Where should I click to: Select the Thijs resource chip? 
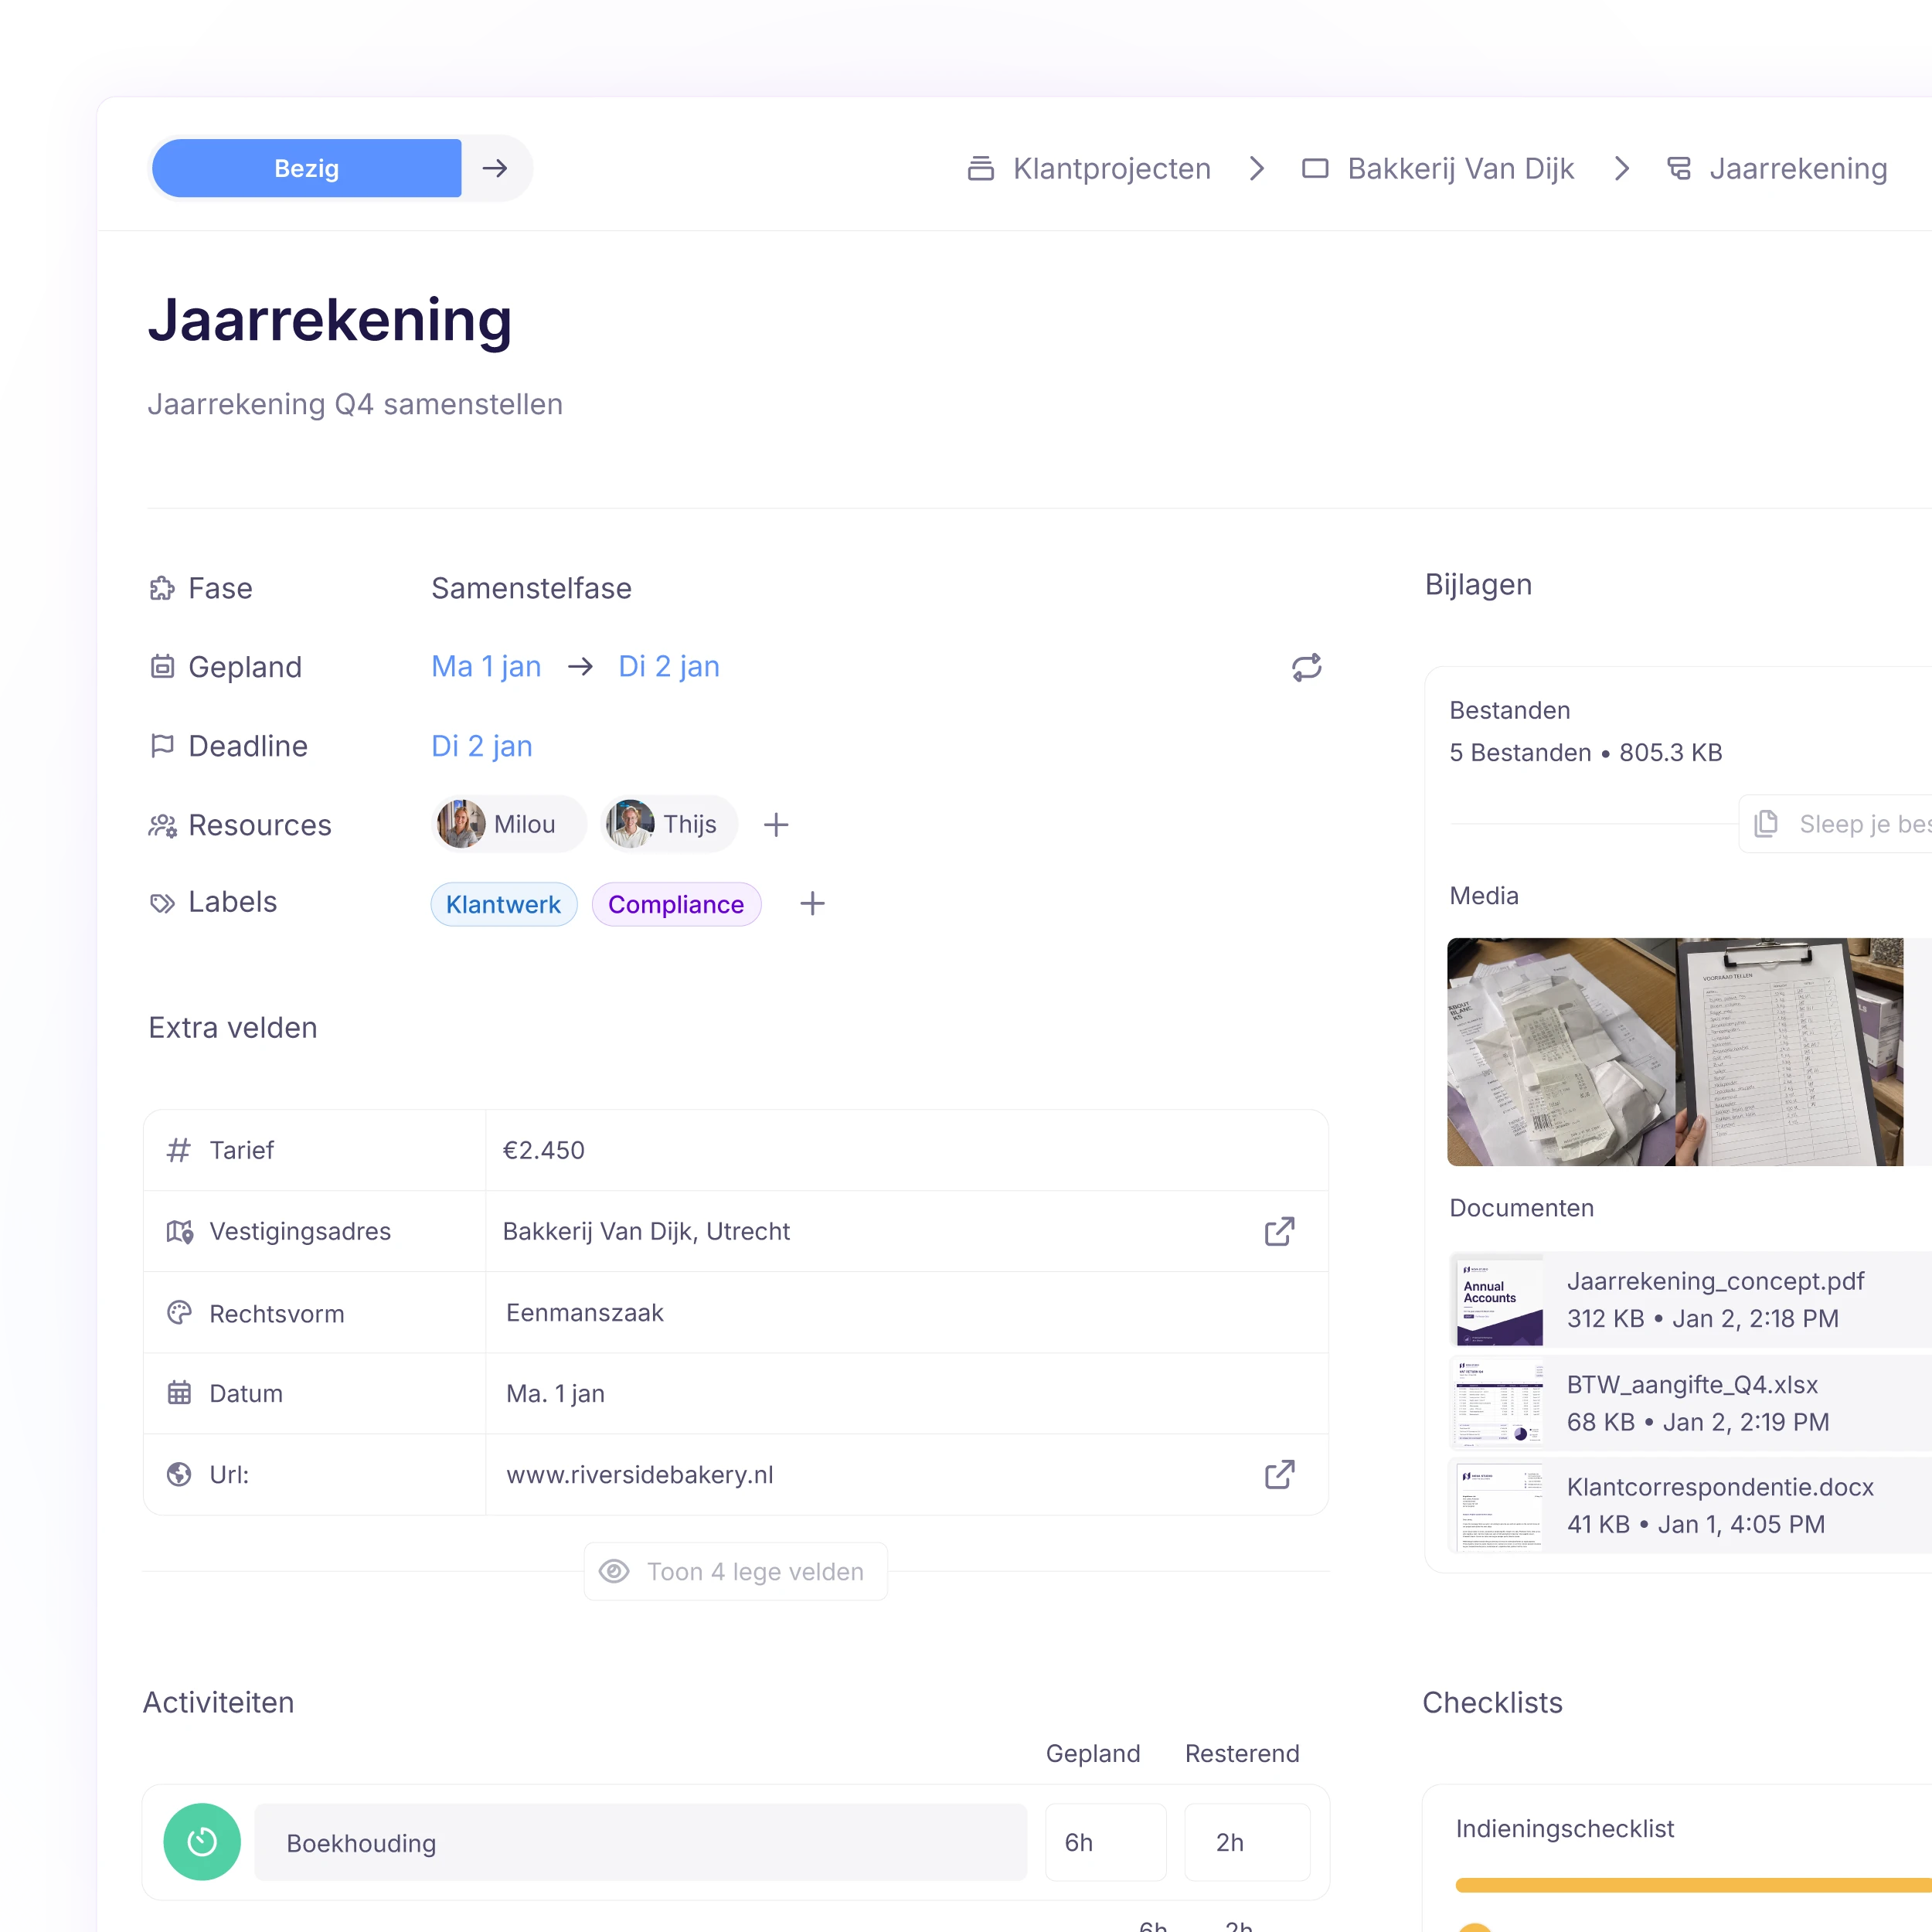click(669, 824)
